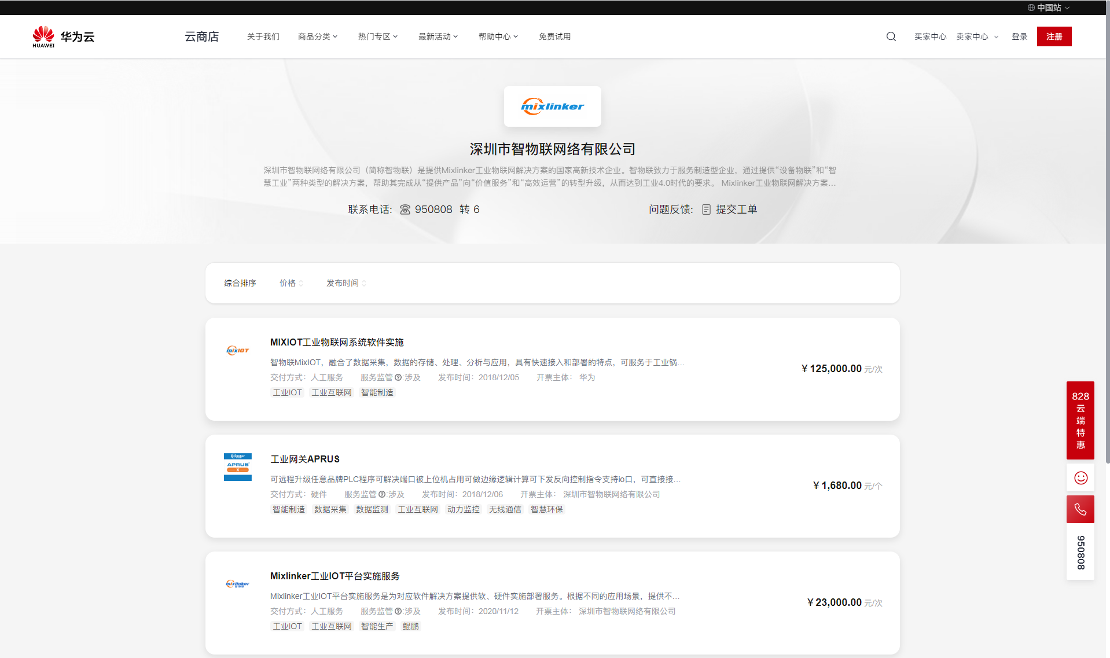Image resolution: width=1110 pixels, height=658 pixels.
Task: Click 提交工单 link
Action: tap(737, 209)
